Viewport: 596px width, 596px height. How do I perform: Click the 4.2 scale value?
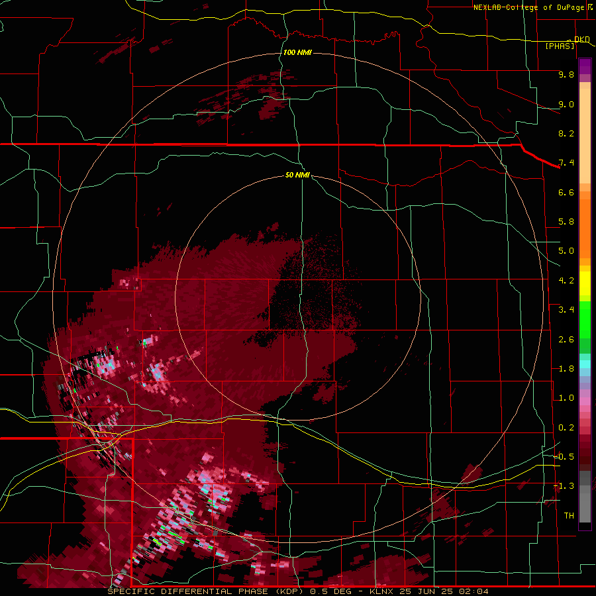pos(566,281)
